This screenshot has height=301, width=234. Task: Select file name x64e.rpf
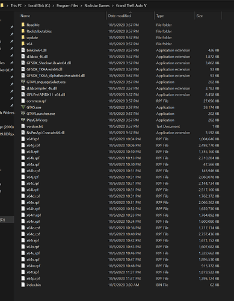tap(33, 202)
